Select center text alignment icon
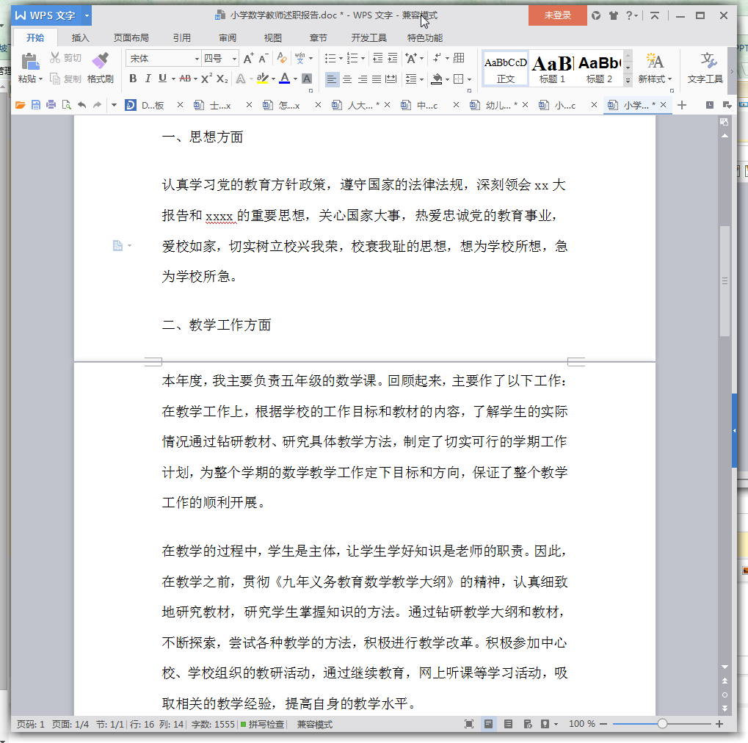The width and height of the screenshot is (748, 743). (347, 79)
